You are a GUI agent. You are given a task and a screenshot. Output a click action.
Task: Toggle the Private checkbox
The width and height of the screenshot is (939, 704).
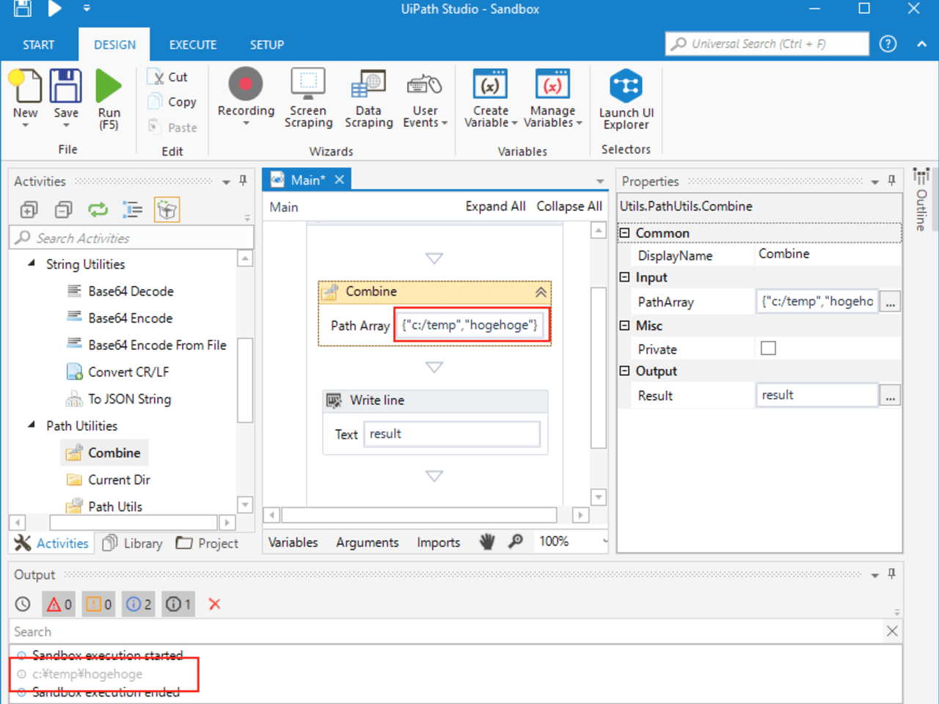(x=768, y=348)
